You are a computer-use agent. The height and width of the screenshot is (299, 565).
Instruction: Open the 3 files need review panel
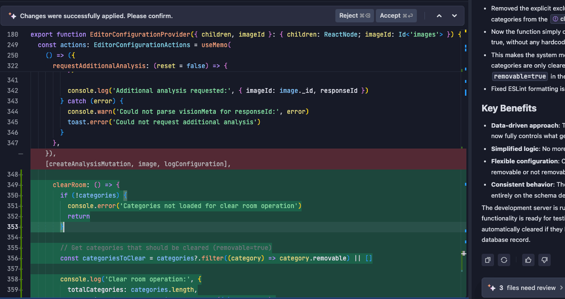coord(523,288)
